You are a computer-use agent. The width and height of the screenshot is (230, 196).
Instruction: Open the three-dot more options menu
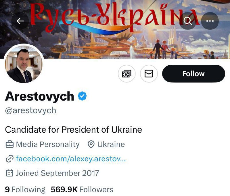click(x=210, y=21)
